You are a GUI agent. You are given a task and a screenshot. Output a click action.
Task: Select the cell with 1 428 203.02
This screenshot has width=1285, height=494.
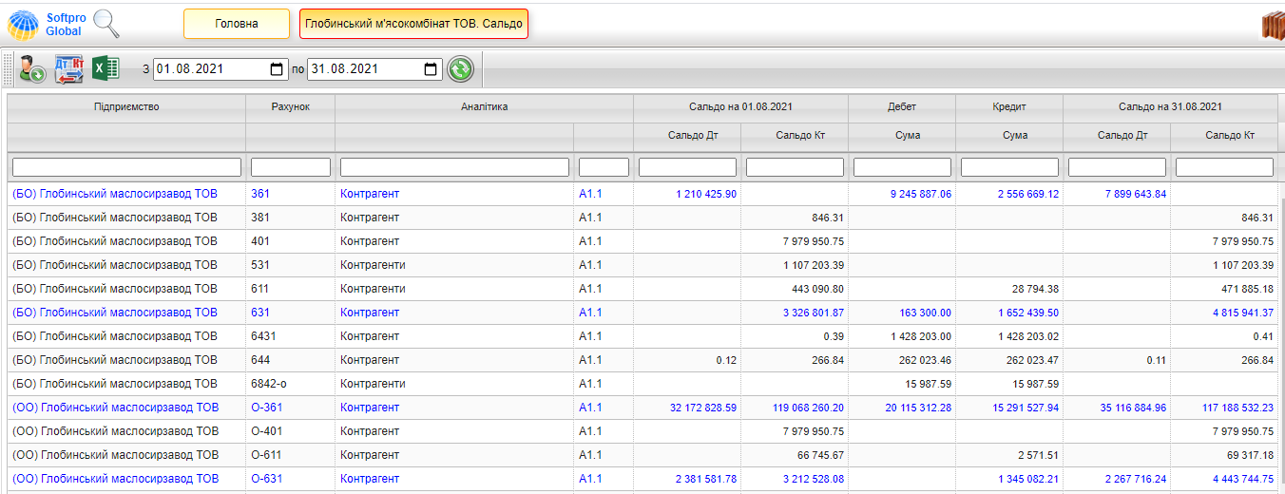1009,336
